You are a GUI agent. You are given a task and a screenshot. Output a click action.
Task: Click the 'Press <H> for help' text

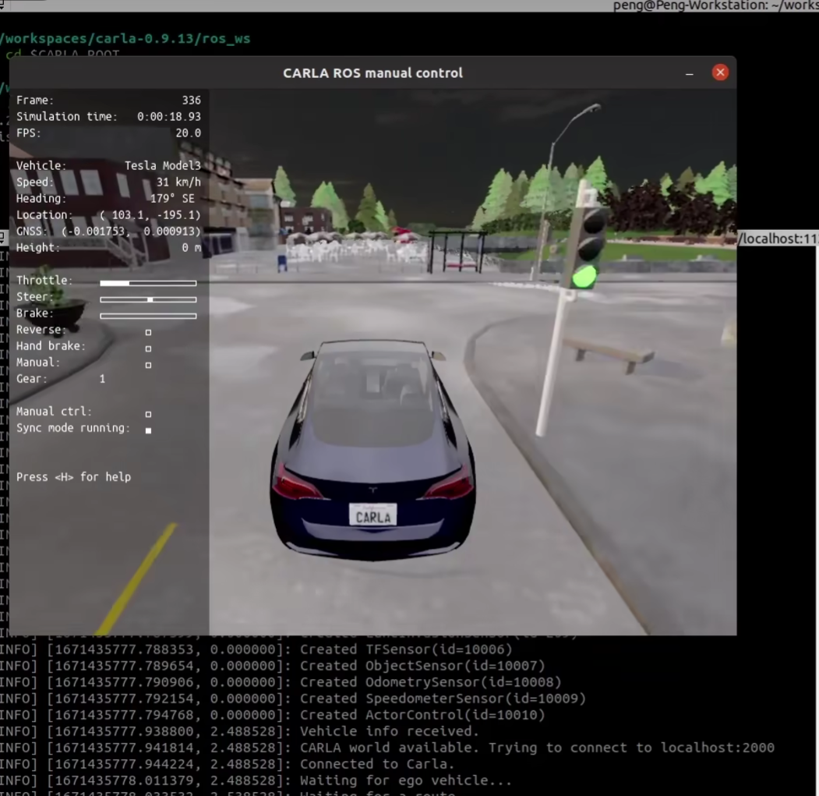[x=74, y=476]
